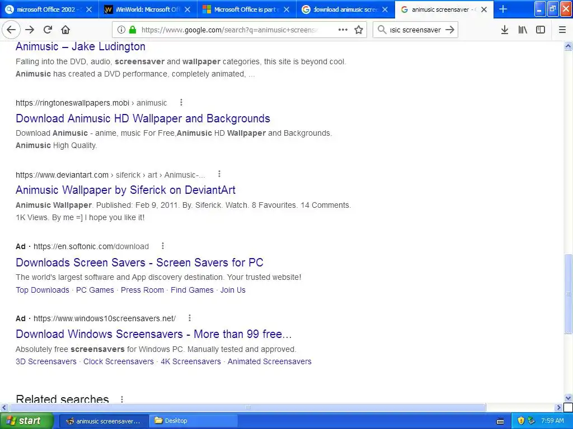Image resolution: width=573 pixels, height=429 pixels.
Task: Open options for ringtoneswallpapers.mobi result
Action: click(x=181, y=103)
